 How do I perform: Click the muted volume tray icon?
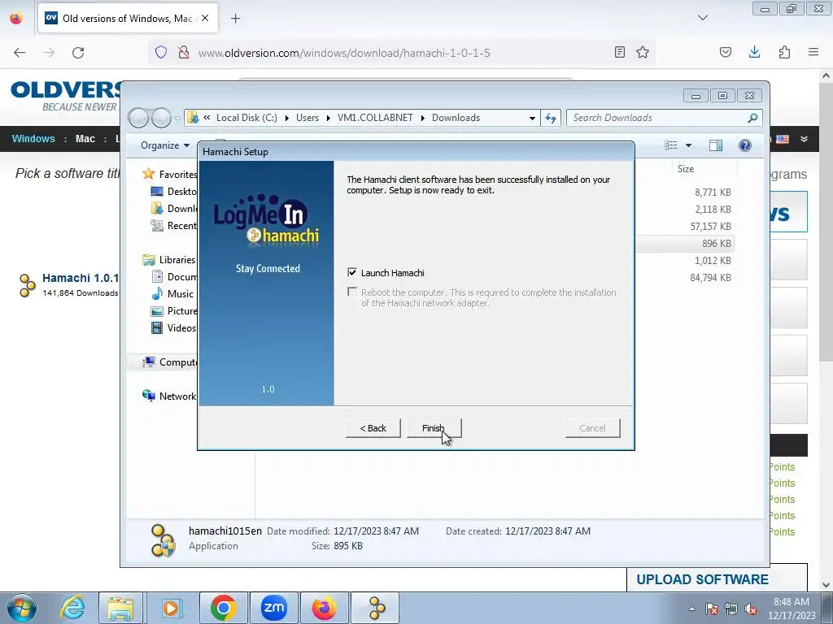[x=751, y=609]
